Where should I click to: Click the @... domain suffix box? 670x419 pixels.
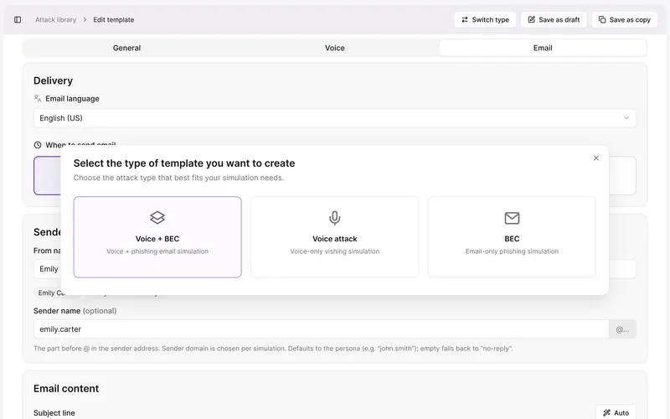click(622, 329)
